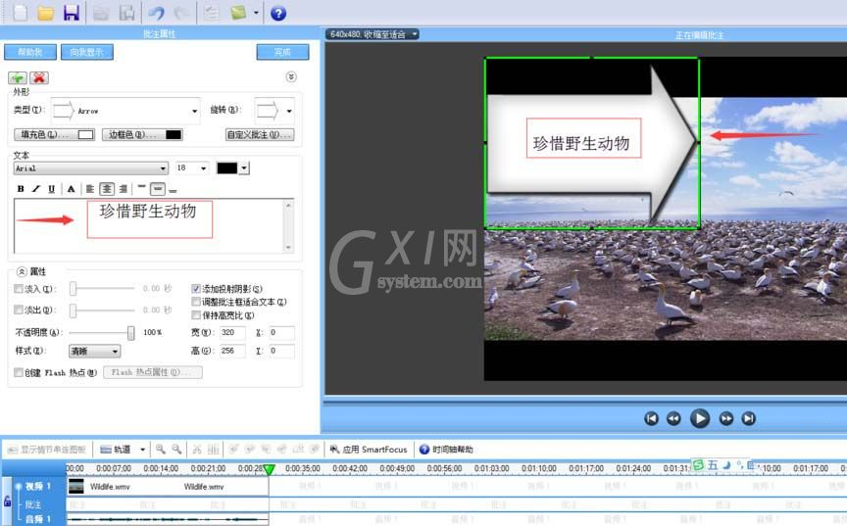Click the Undo arrow in the top toolbar
This screenshot has width=847, height=526.
(x=157, y=13)
